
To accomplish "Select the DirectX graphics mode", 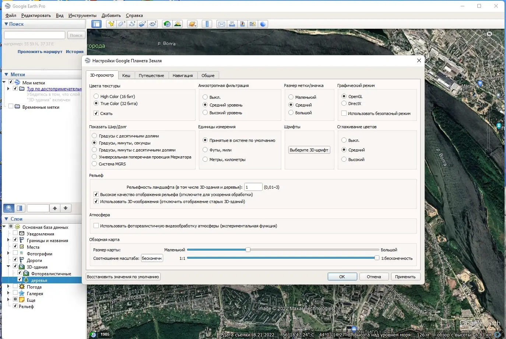I will pyautogui.click(x=344, y=104).
